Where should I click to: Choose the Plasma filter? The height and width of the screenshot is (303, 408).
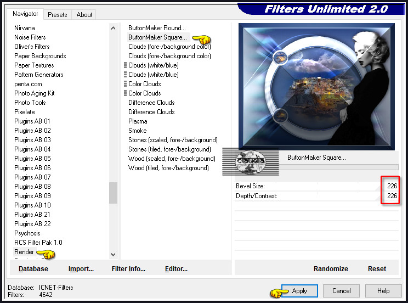(138, 121)
